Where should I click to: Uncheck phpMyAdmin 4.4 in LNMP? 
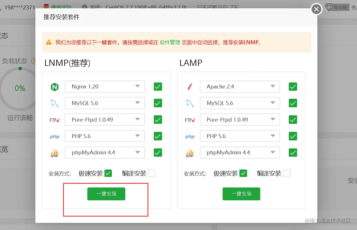(x=158, y=153)
